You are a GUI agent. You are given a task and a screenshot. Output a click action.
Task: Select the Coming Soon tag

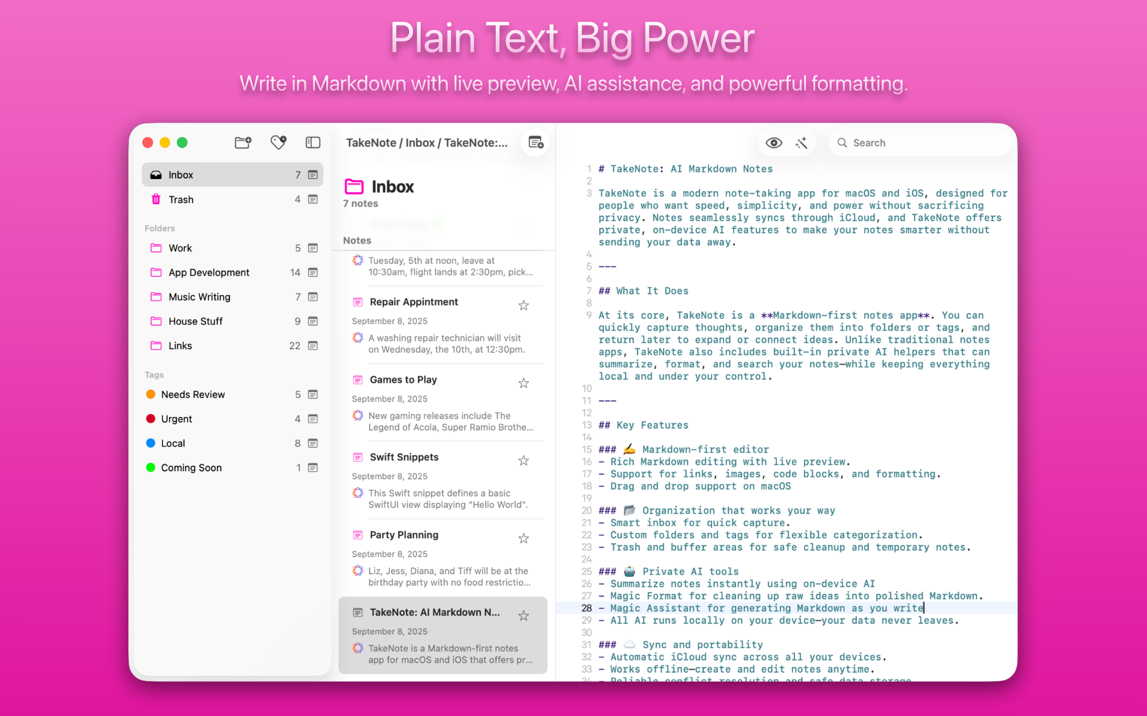coord(232,467)
